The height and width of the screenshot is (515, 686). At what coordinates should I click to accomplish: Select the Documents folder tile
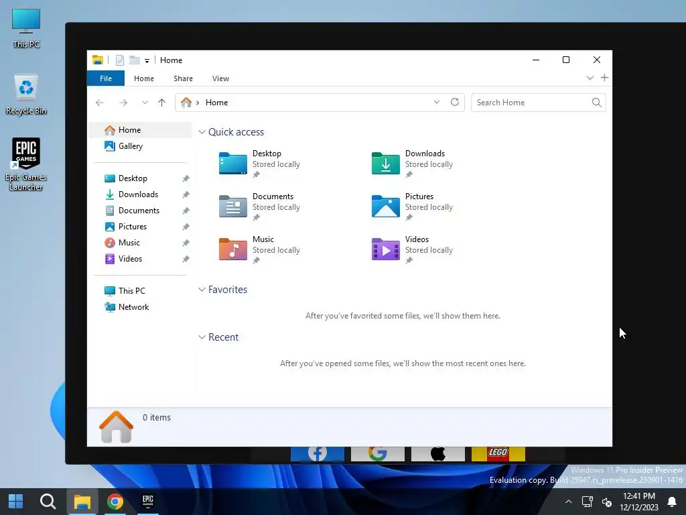259,207
